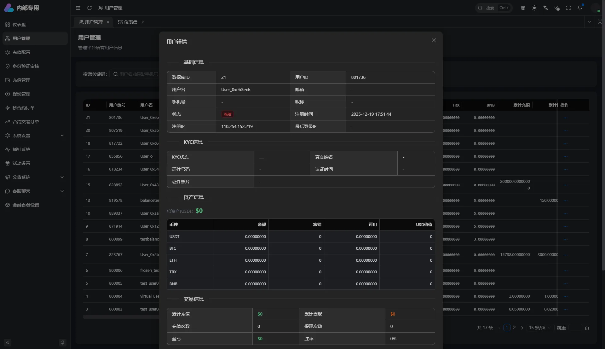Toggle light/dark theme sun icon

(534, 8)
